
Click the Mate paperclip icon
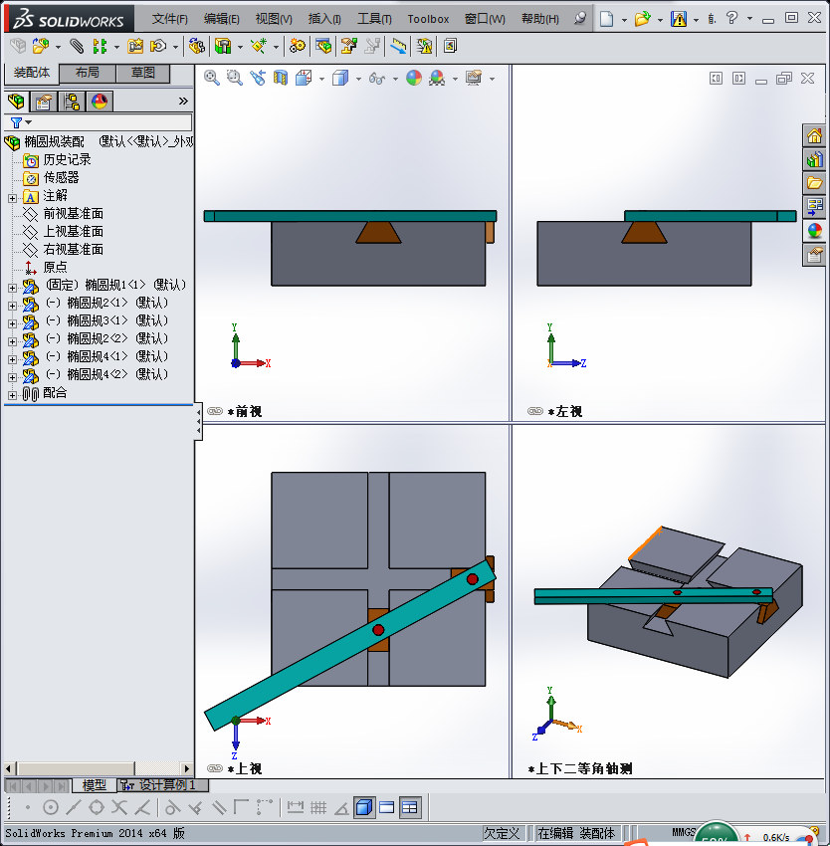click(77, 47)
